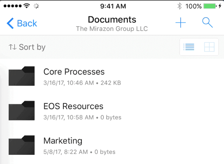Image resolution: width=224 pixels, height=164 pixels.
Task: Tap the plus icon to add new item
Action: click(x=181, y=22)
